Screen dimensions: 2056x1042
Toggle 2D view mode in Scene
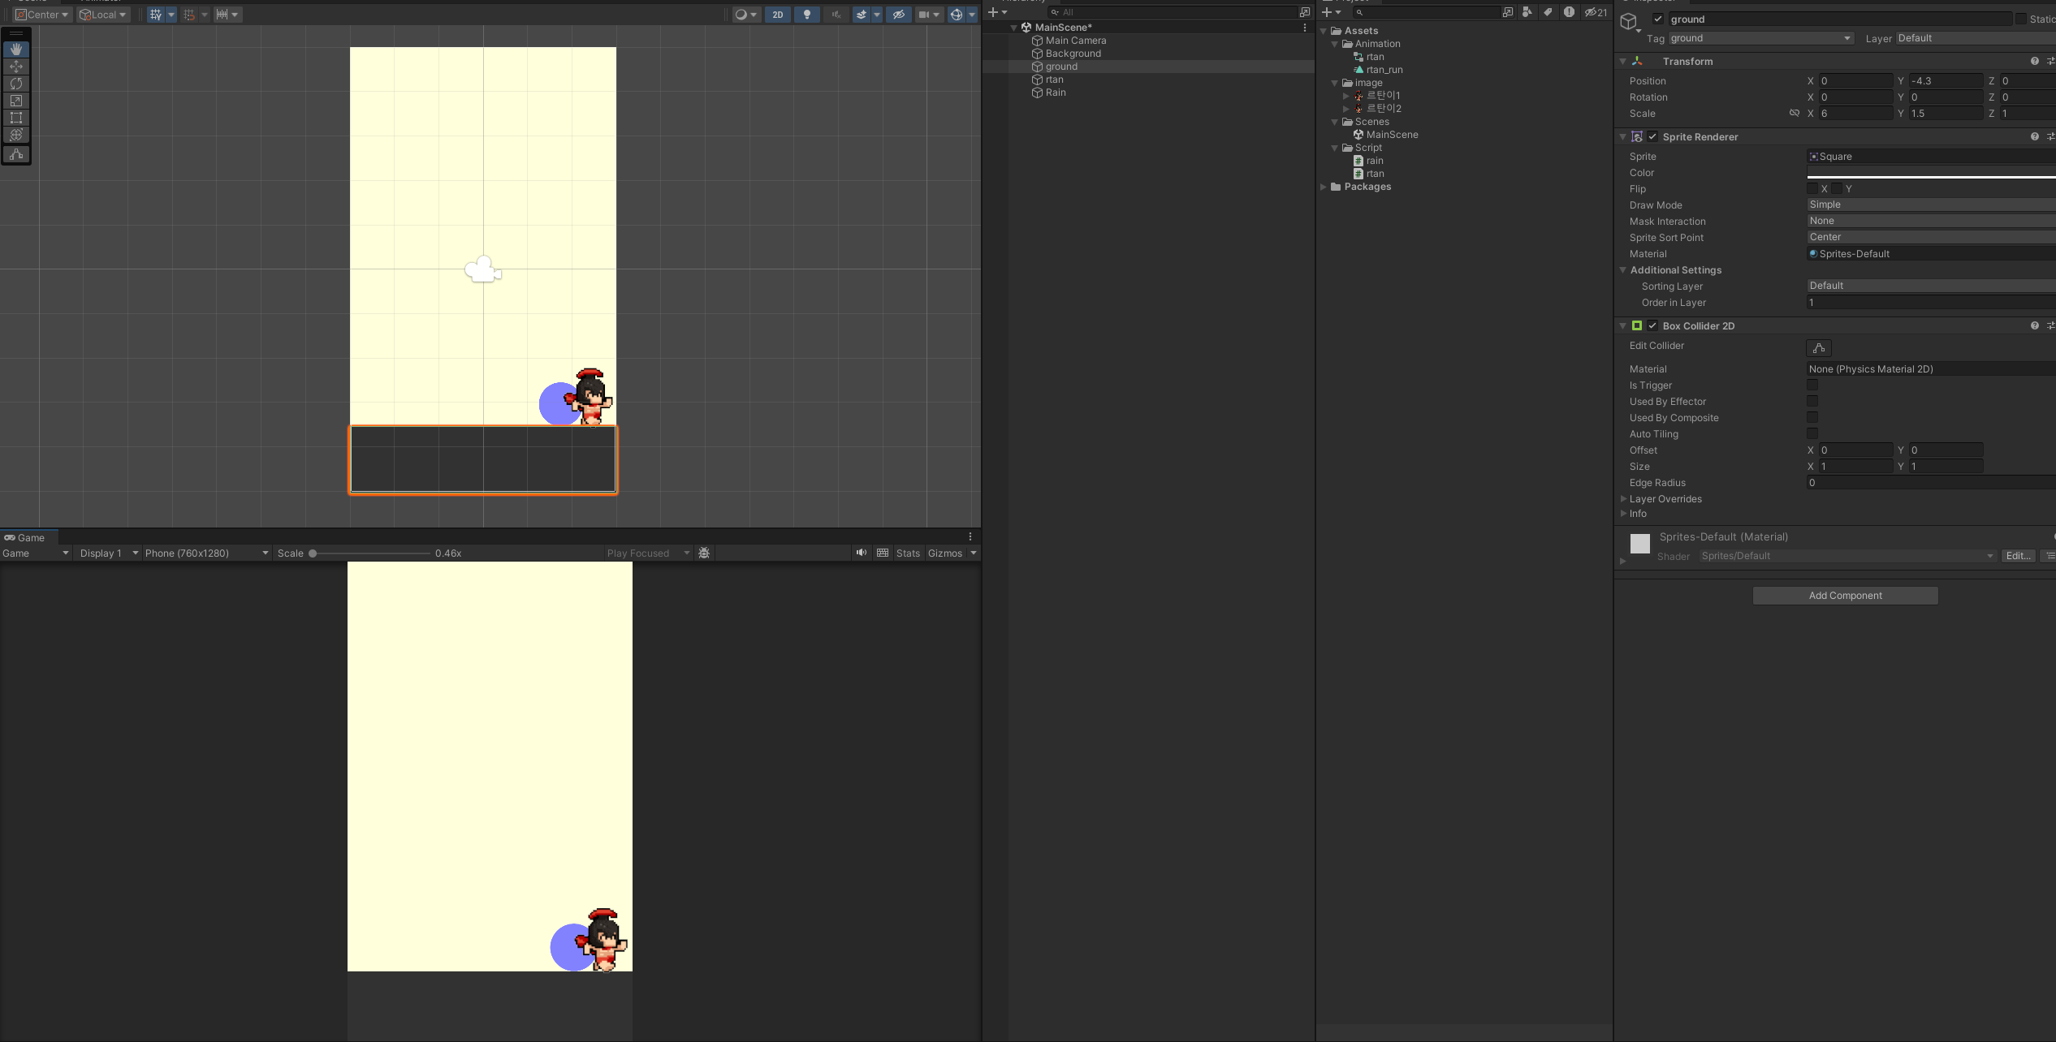pyautogui.click(x=778, y=15)
